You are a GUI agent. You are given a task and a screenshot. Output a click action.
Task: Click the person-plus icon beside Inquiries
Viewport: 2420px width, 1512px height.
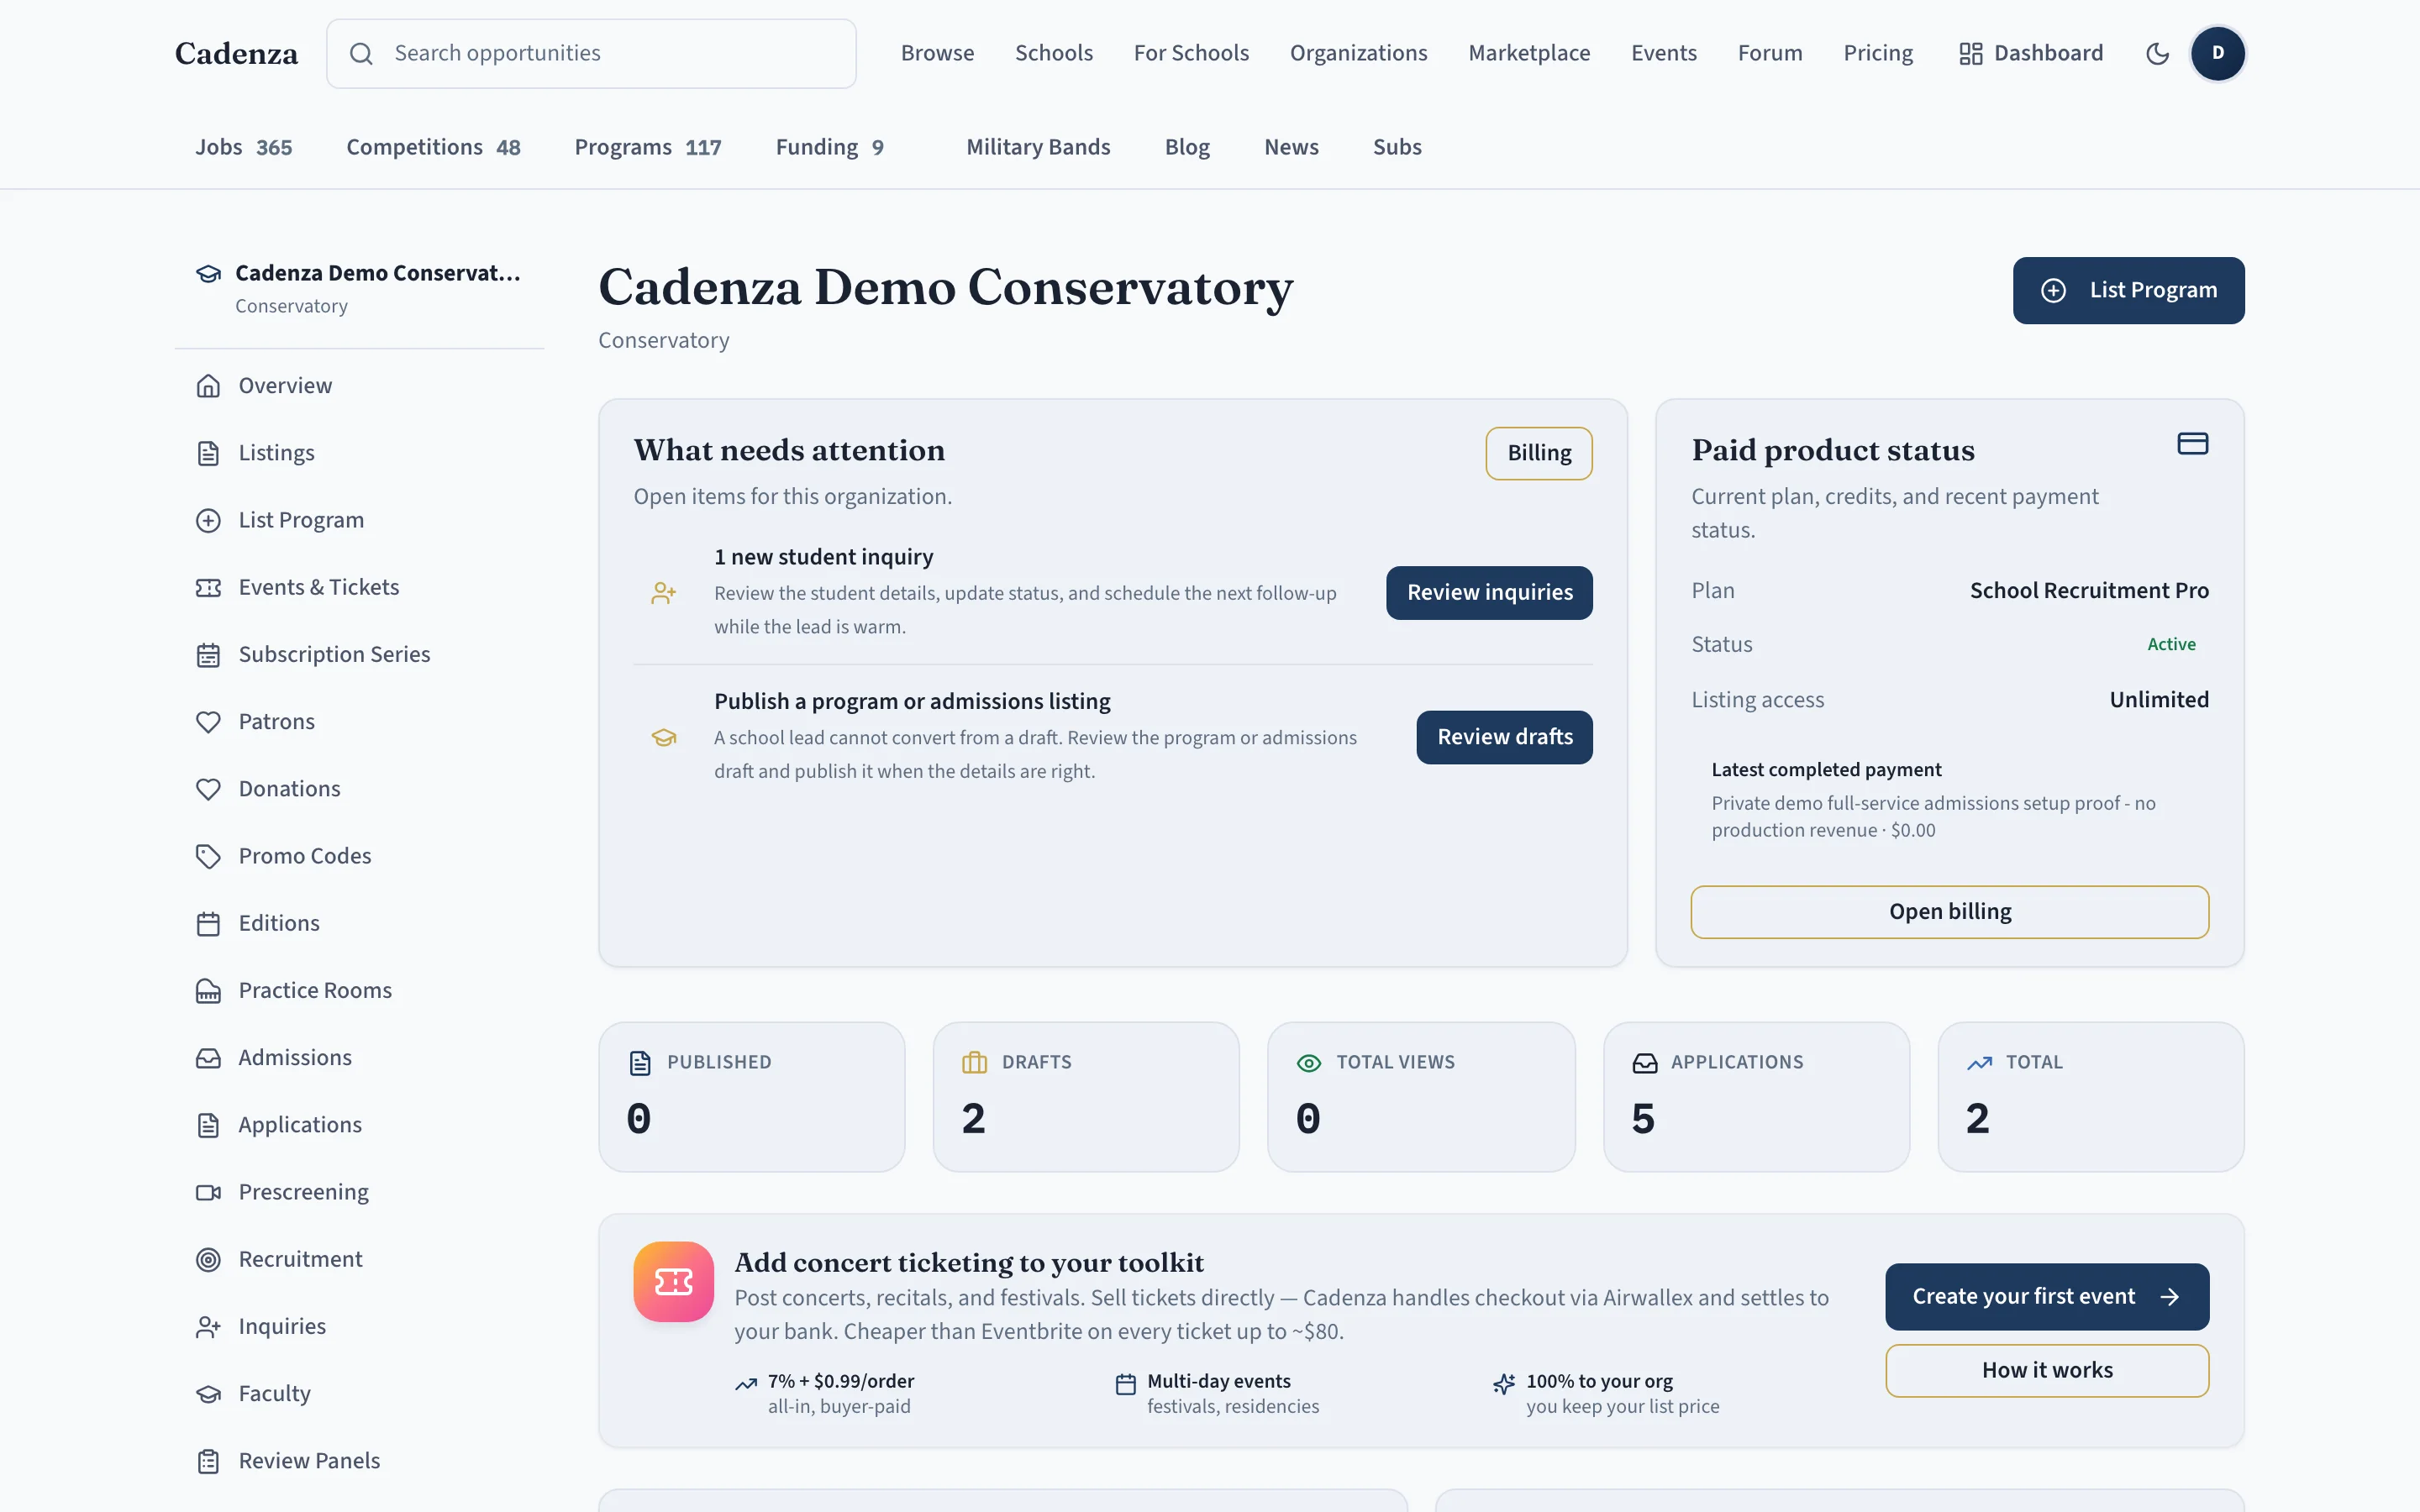coord(208,1327)
